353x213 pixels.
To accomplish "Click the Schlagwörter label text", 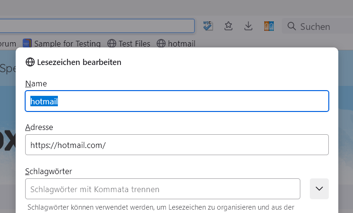I will click(x=48, y=171).
